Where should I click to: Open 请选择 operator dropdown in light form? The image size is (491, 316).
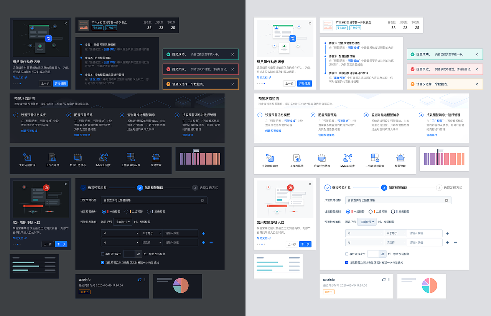click(x=395, y=242)
